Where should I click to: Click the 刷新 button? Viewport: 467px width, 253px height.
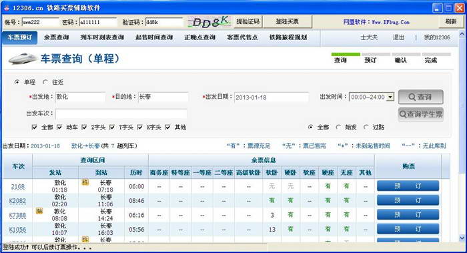[450, 21]
